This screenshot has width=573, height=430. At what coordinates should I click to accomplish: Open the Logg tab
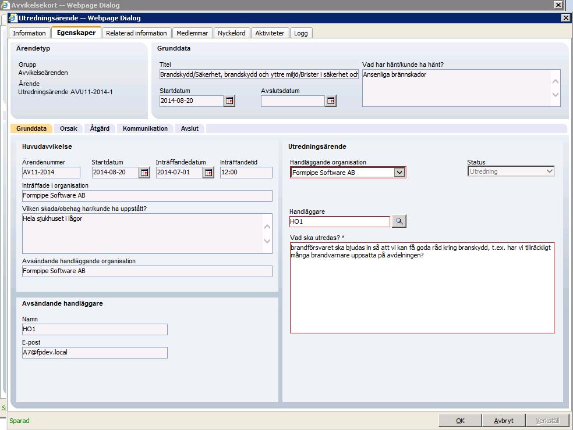[300, 33]
